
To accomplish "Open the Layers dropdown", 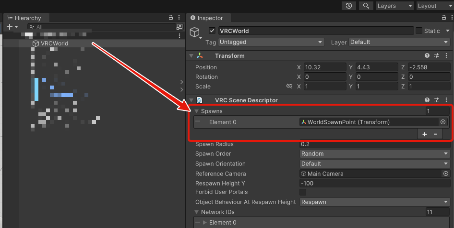I will coord(395,6).
